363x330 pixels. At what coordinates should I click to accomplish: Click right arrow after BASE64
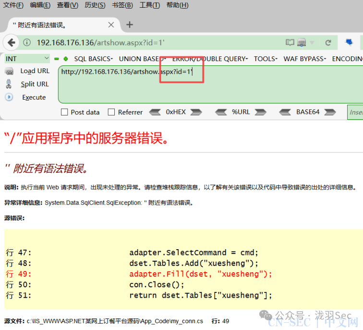coord(330,112)
